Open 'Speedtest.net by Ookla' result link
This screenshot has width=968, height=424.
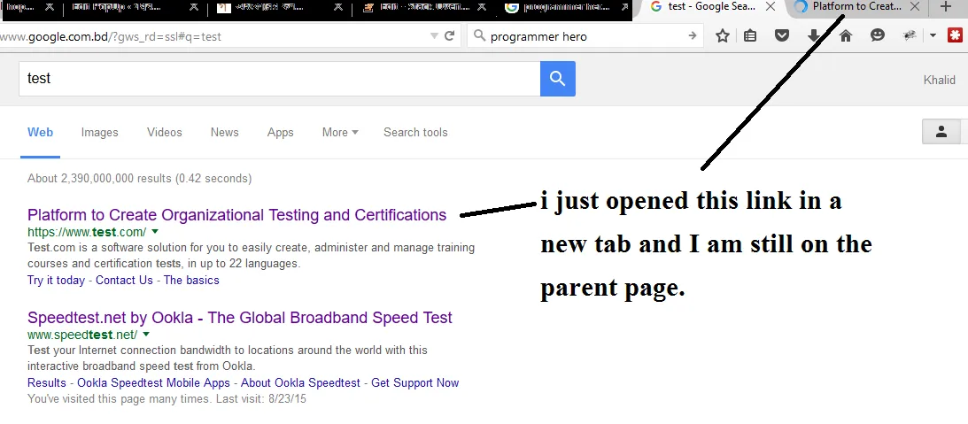click(239, 317)
